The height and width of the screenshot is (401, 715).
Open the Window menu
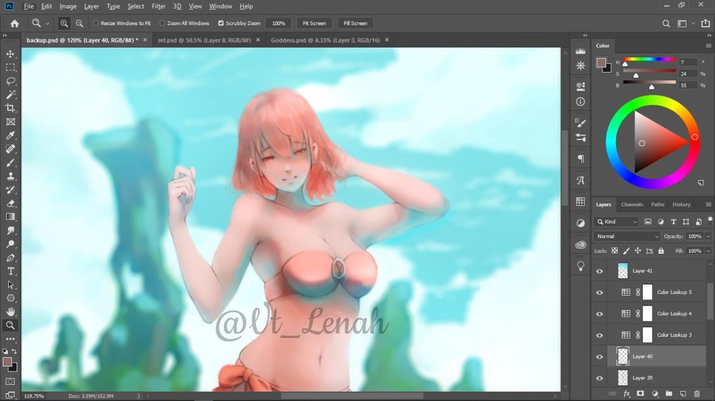click(220, 6)
